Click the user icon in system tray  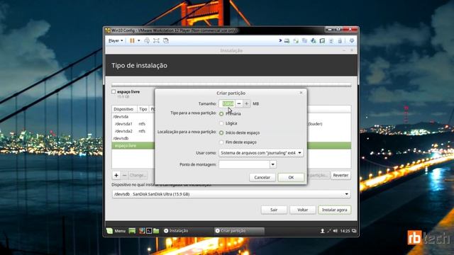point(322,231)
